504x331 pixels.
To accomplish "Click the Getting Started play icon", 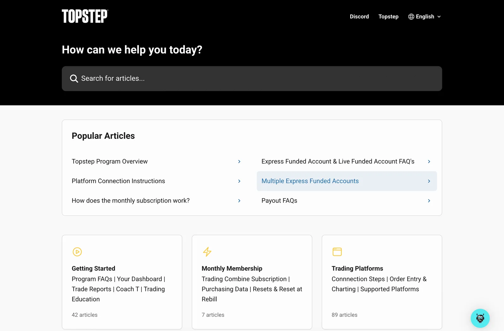I will tap(77, 252).
